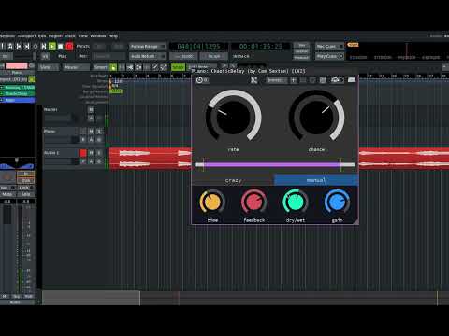449x336 pixels.
Task: Open the Follow Range dropdown
Action: [x=147, y=47]
